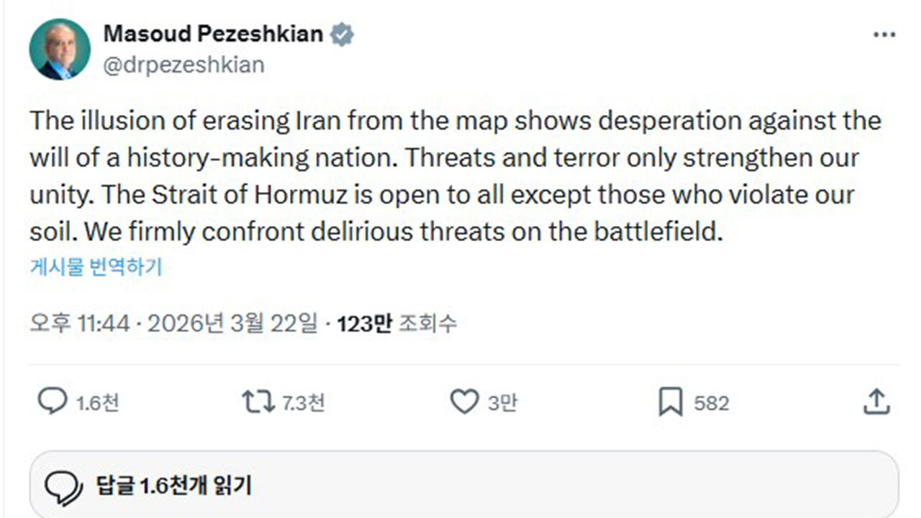Toggle the bookmark state for this tweet
Viewport: 921px width, 518px height.
tap(668, 403)
